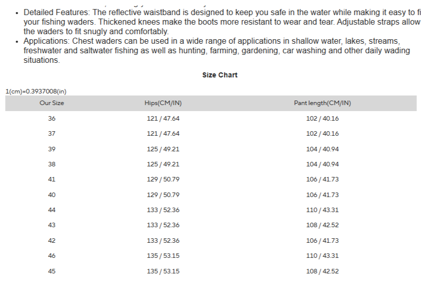Click the Hips(CM/IN) column header
The width and height of the screenshot is (421, 283).
click(163, 103)
